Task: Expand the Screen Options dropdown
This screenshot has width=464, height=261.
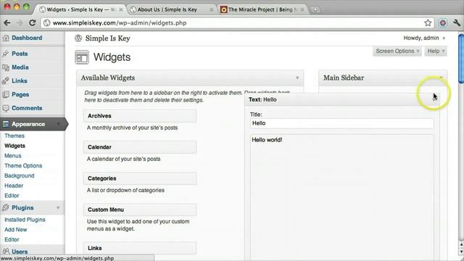Action: (x=397, y=51)
